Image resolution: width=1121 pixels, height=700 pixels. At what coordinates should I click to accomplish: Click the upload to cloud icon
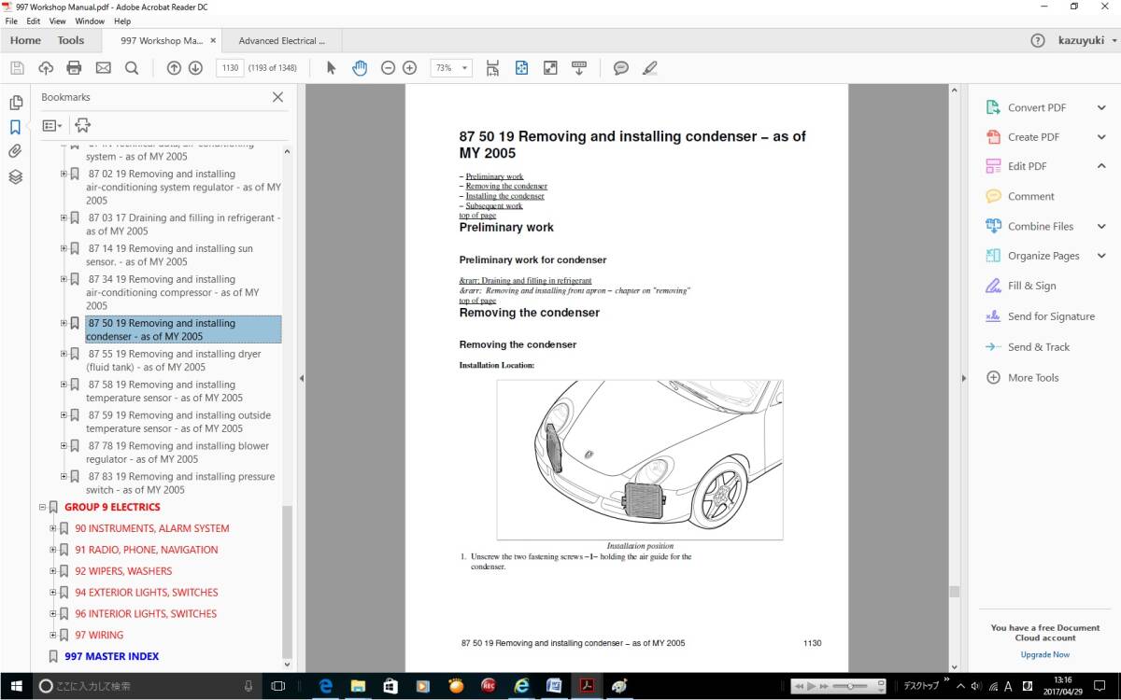coord(46,68)
